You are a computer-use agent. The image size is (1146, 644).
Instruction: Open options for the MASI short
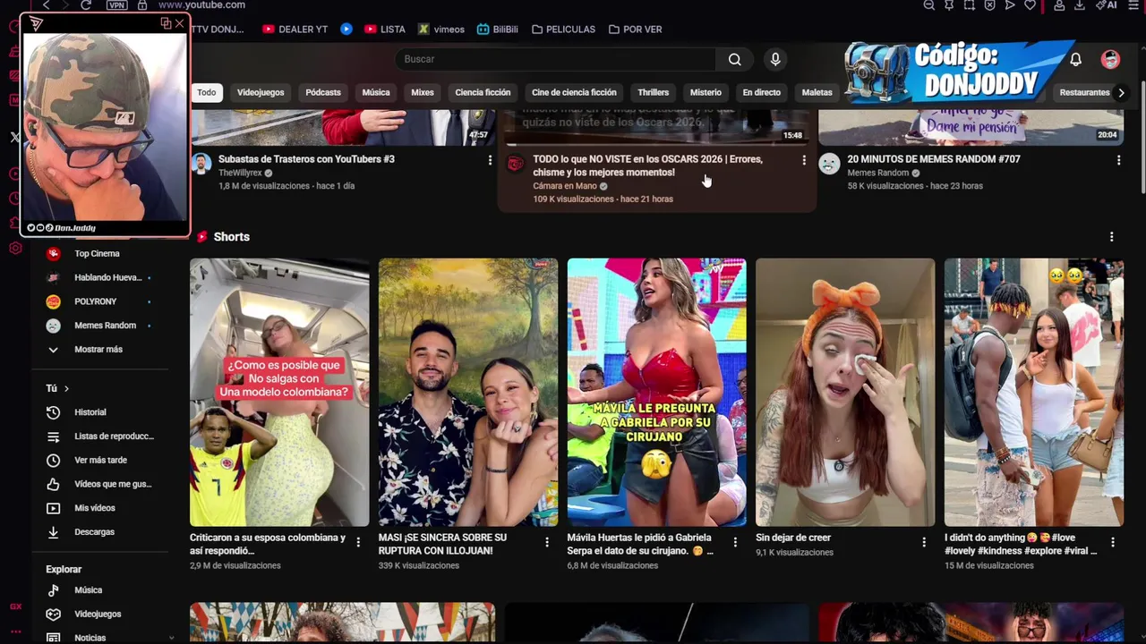click(547, 542)
